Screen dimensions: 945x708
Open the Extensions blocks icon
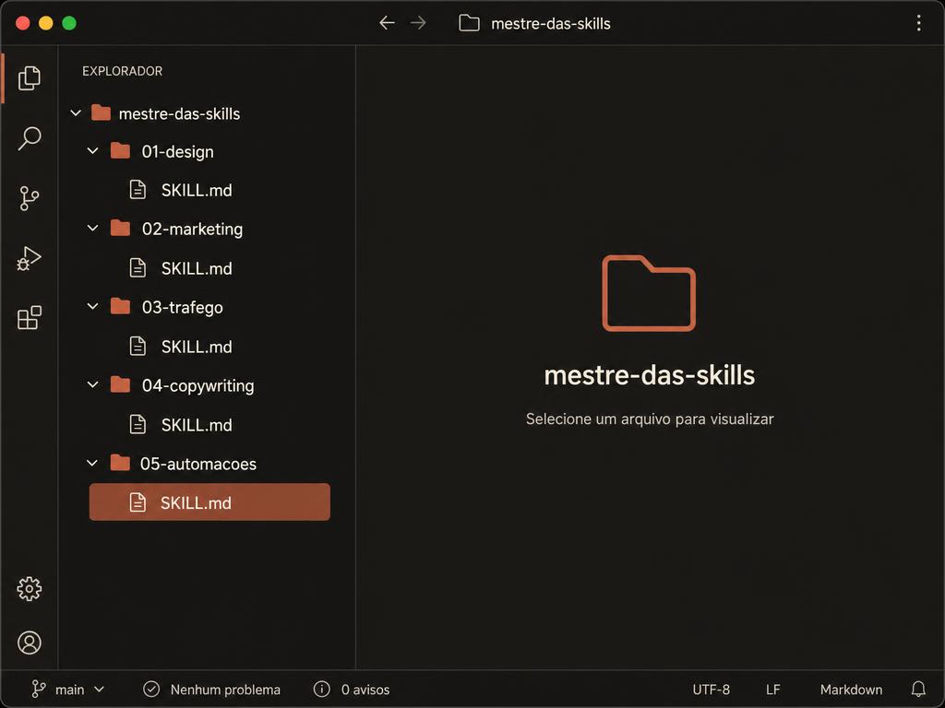(29, 318)
